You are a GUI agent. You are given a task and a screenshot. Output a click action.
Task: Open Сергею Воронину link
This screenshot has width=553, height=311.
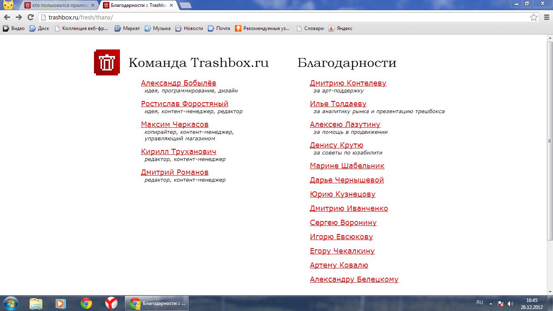tap(343, 223)
